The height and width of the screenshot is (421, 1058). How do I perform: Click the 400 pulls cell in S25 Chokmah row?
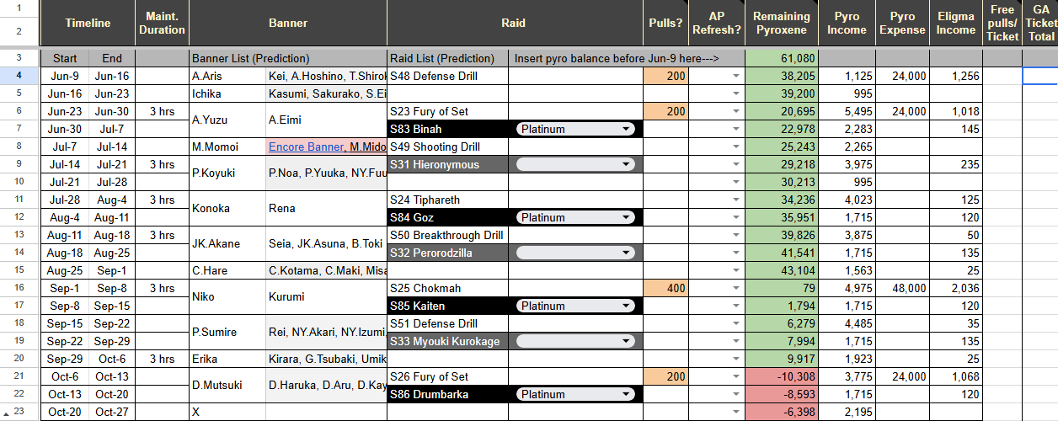pyautogui.click(x=665, y=288)
